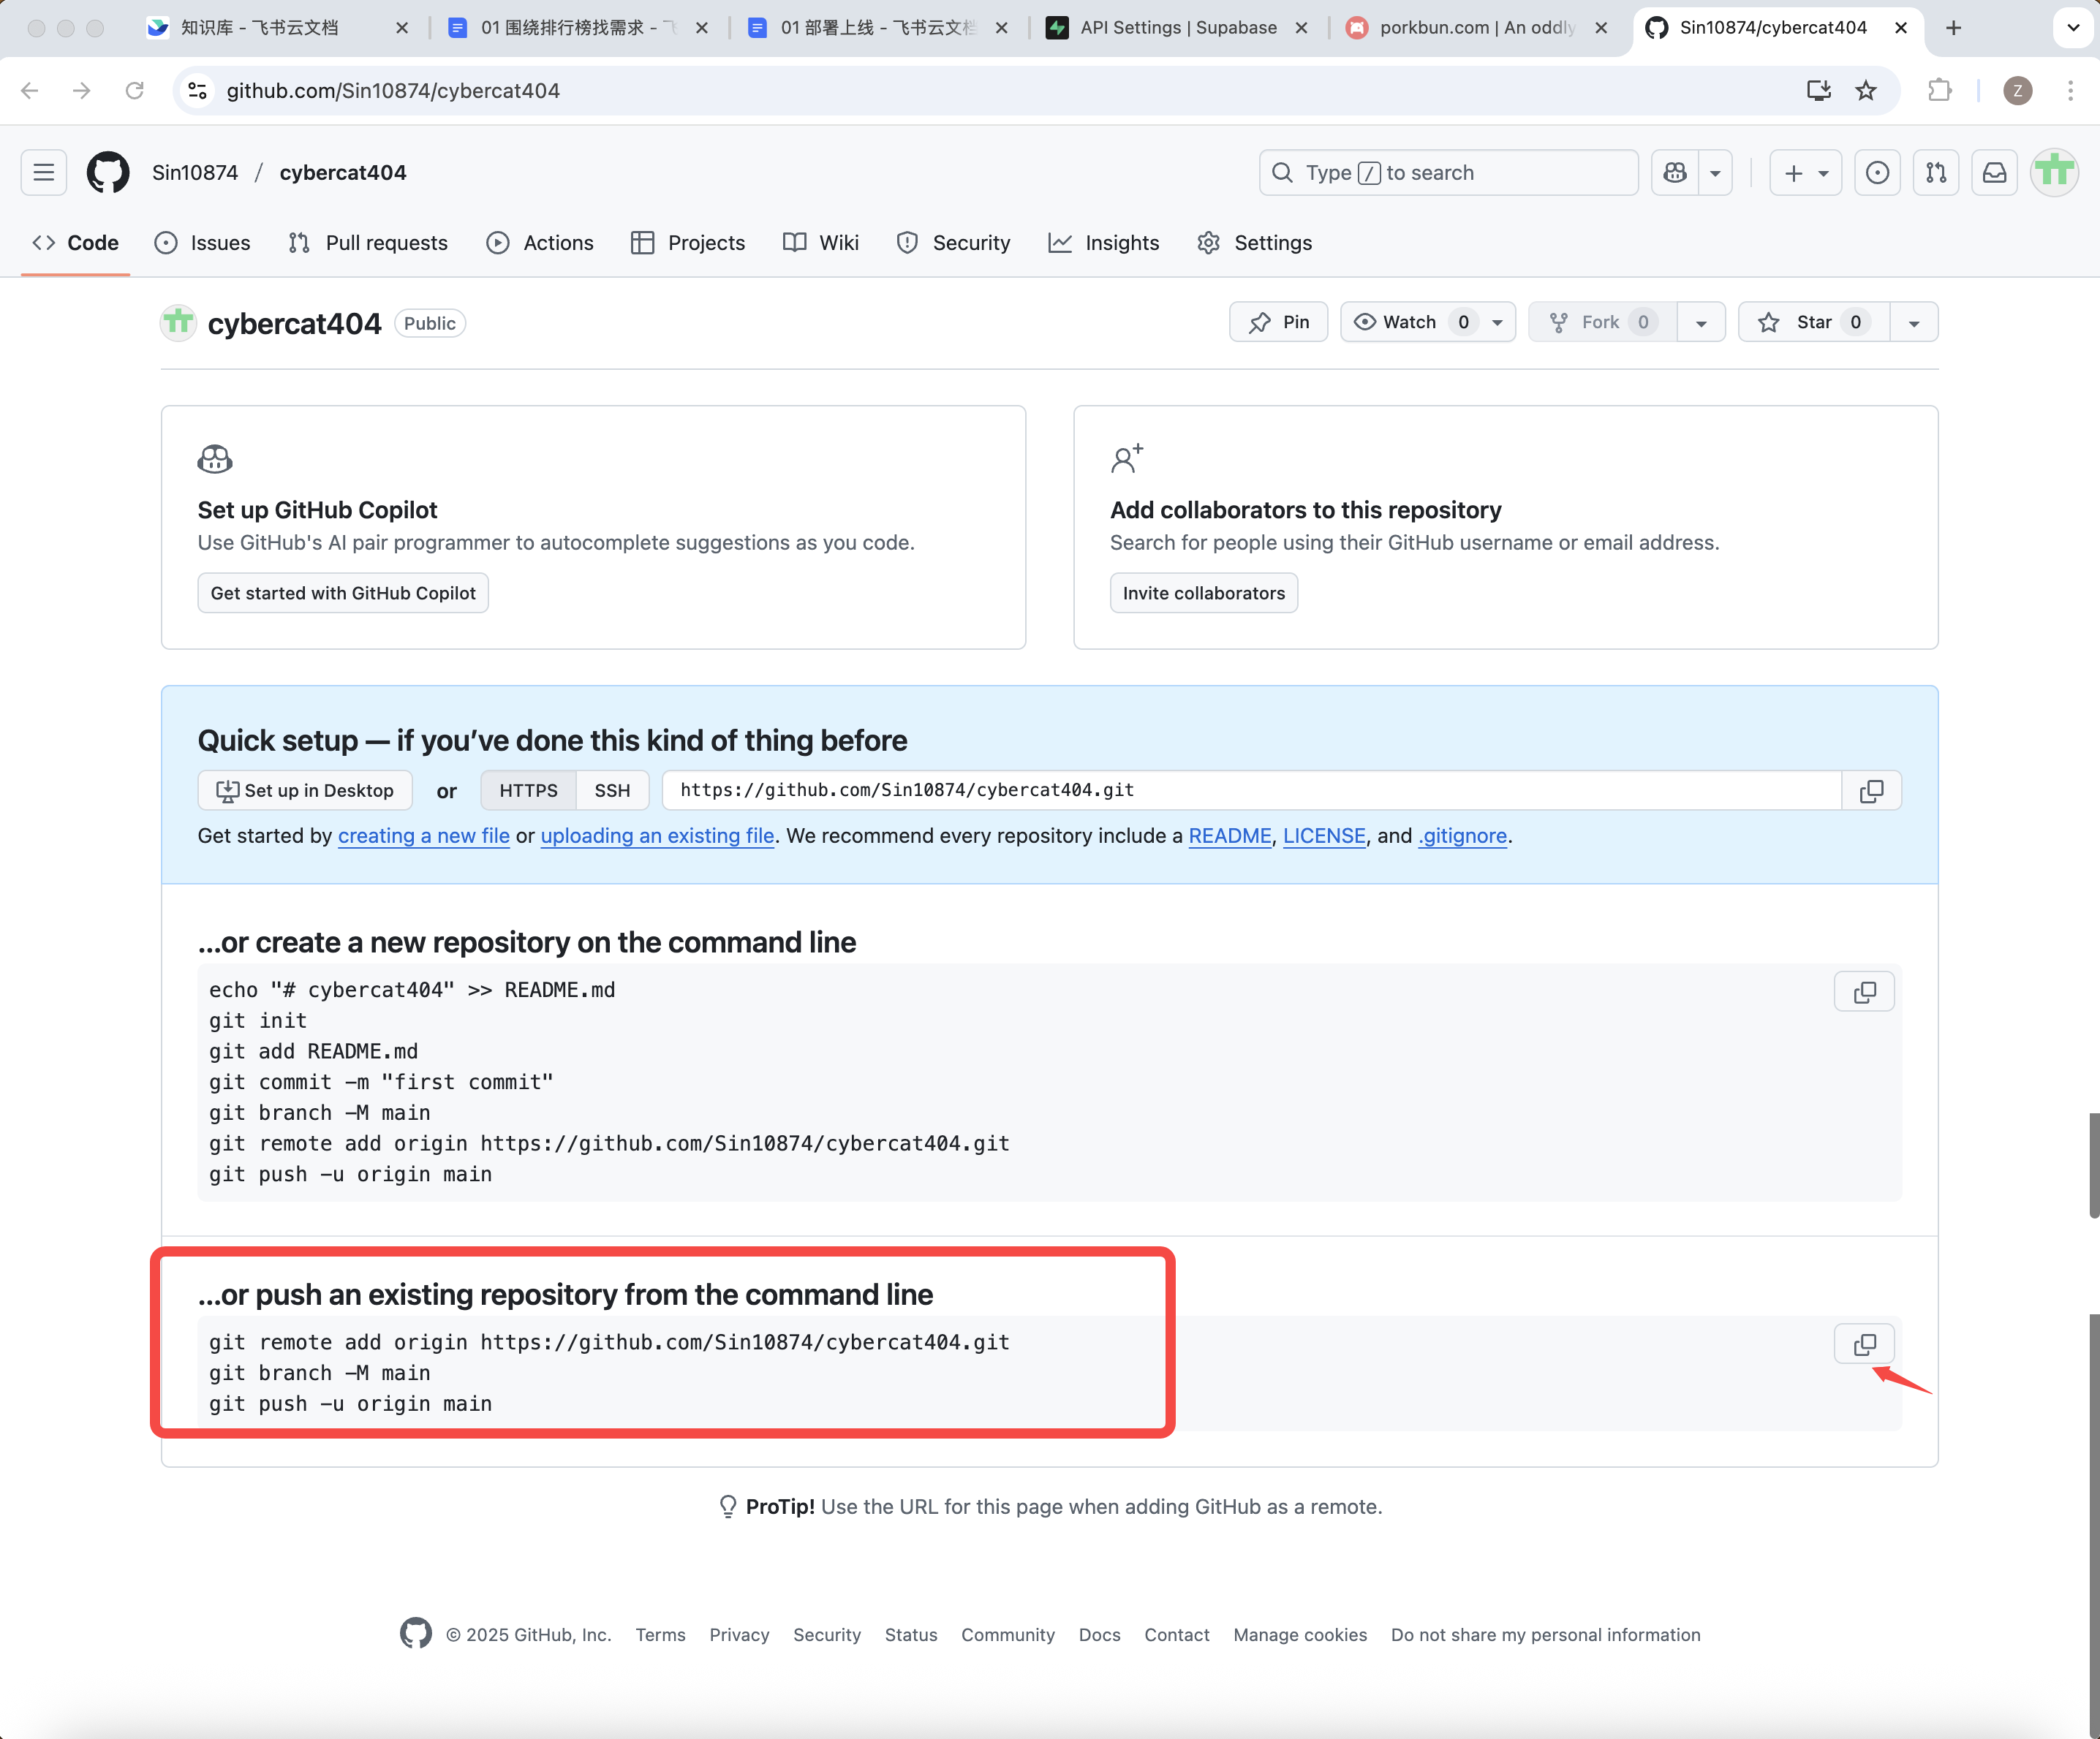
Task: Open the Insights tab
Action: coord(1104,243)
